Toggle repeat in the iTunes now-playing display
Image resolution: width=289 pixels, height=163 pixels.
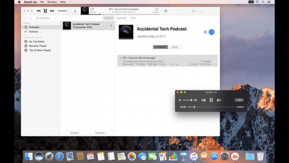[156, 9]
